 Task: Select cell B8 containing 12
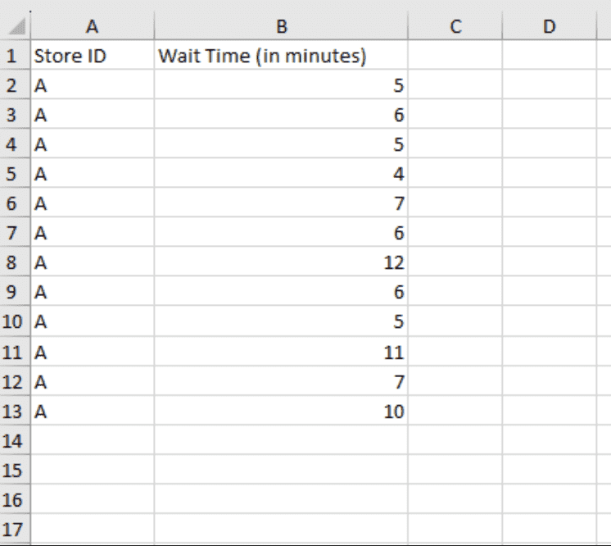click(281, 263)
